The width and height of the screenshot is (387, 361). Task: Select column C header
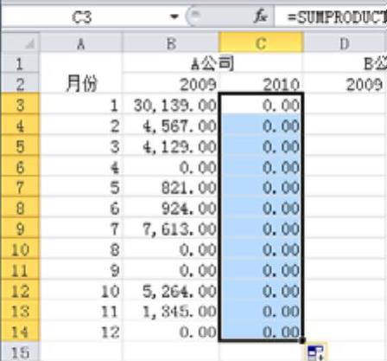click(261, 43)
